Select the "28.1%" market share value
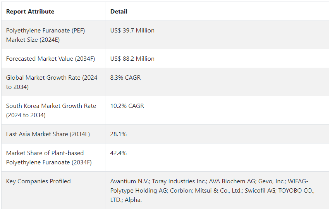This screenshot has height=210, width=330. [119, 134]
